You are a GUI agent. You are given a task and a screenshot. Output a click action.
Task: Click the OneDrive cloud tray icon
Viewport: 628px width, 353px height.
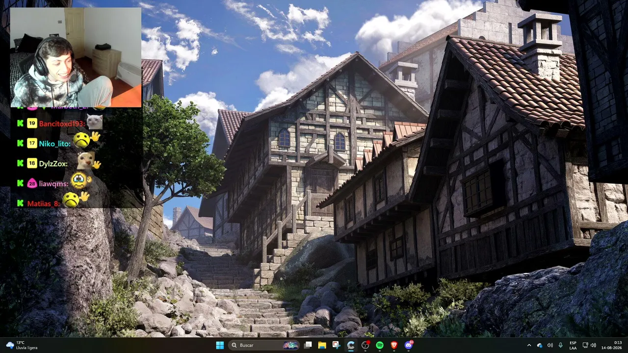(540, 345)
